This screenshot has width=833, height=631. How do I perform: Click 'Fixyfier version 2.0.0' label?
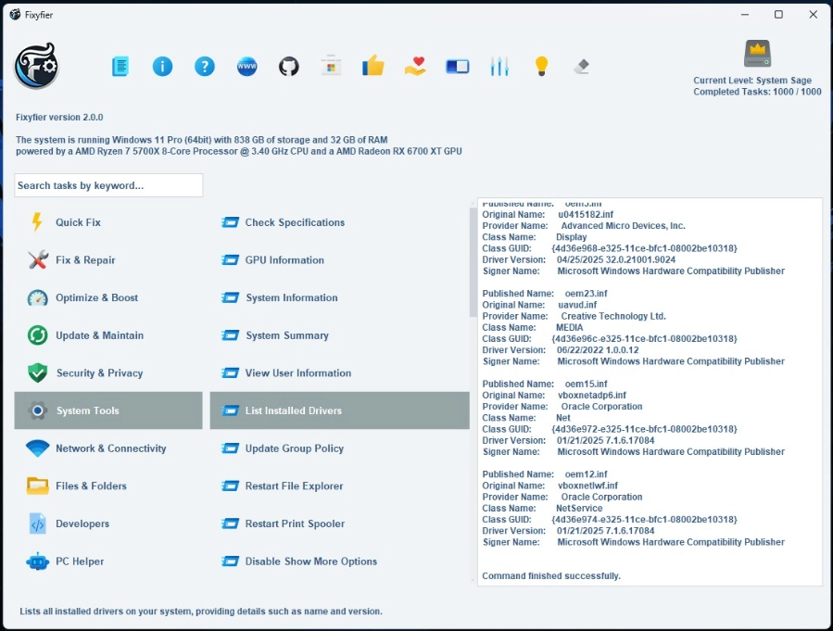59,118
